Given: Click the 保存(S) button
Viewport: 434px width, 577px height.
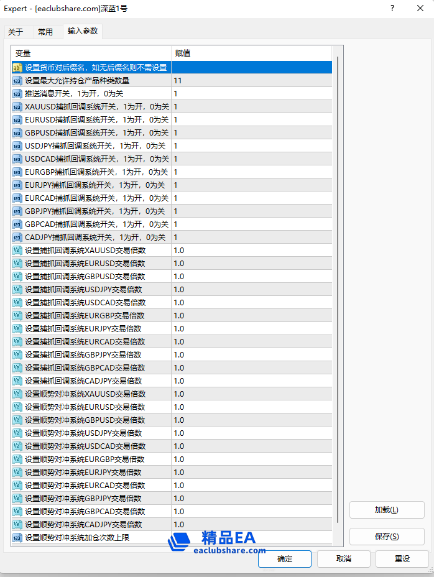Looking at the screenshot, I should pos(387,537).
